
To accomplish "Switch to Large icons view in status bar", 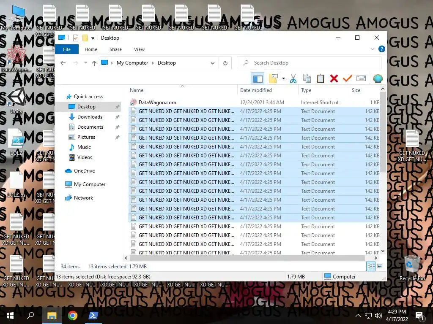I will (x=380, y=266).
